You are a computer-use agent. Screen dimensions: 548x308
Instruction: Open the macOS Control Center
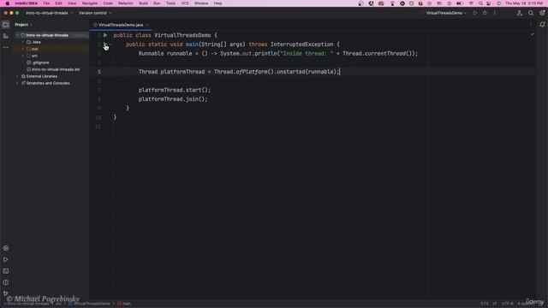[489, 3]
